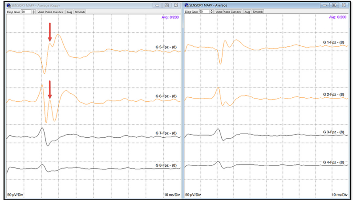This screenshot has height=200, width=356.
Task: Select trace label G 7-Fpz - (8)
Action: (x=166, y=133)
